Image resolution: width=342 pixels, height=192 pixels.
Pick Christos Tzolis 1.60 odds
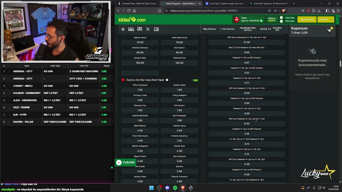point(140,100)
